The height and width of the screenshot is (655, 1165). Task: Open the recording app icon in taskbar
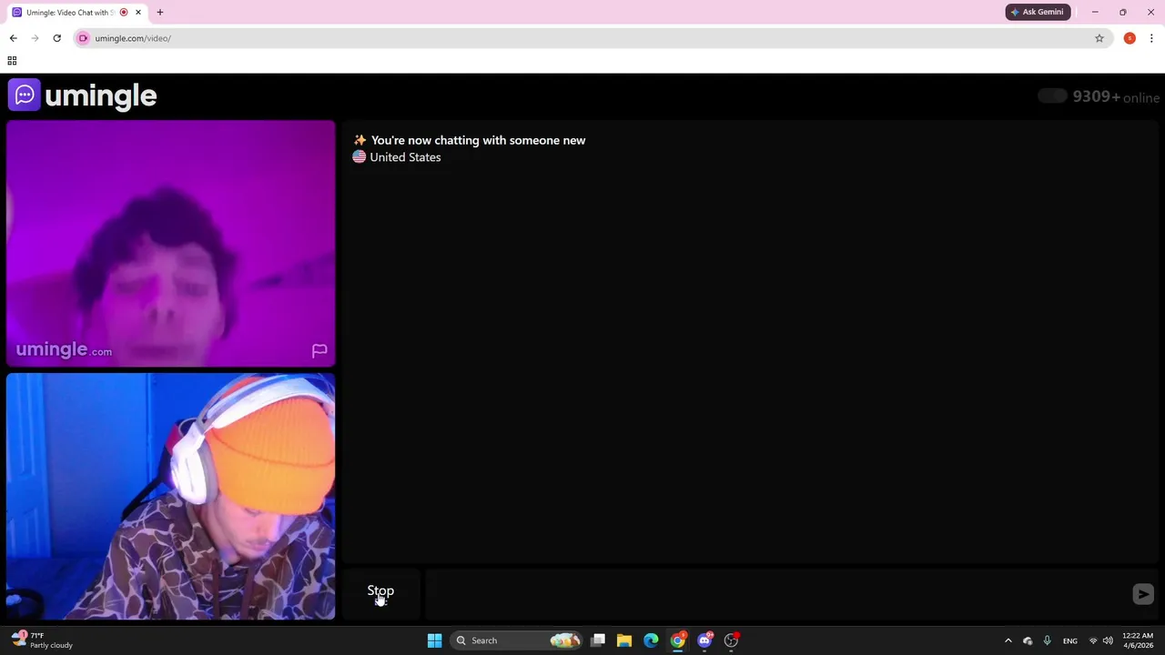tap(731, 640)
